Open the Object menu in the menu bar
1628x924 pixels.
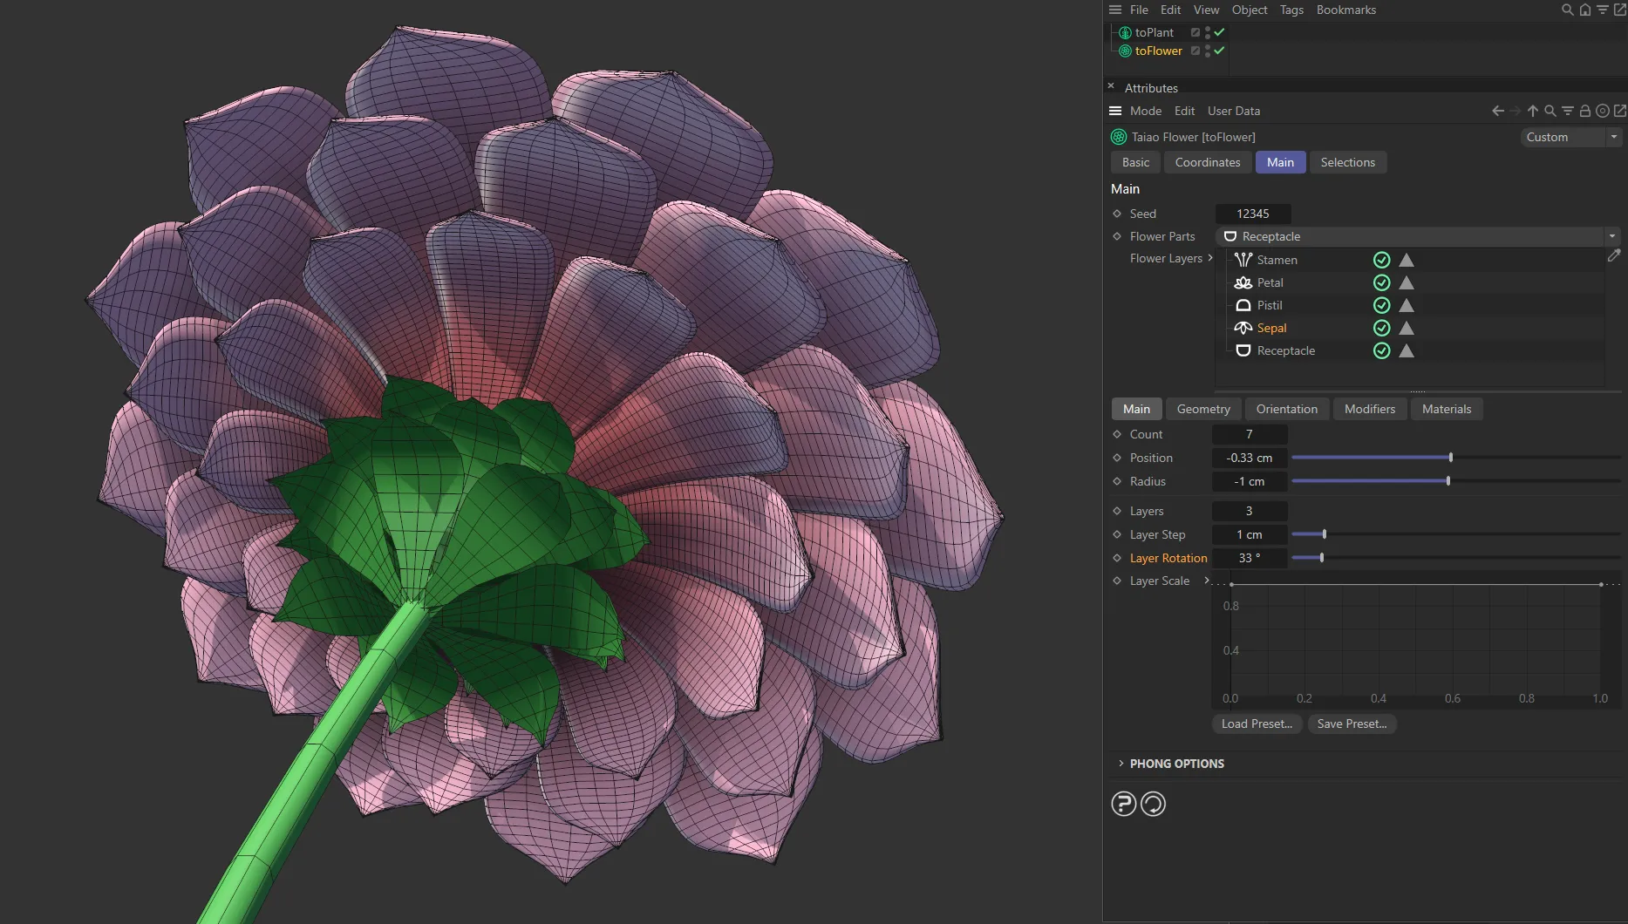[1249, 10]
